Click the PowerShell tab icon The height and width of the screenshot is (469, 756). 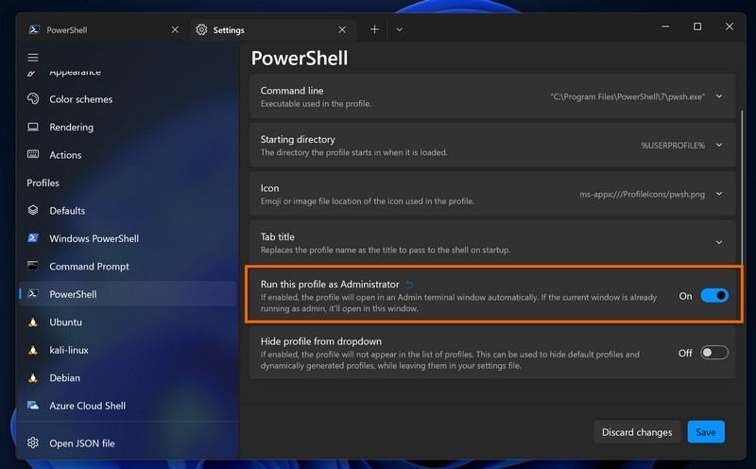[x=34, y=29]
